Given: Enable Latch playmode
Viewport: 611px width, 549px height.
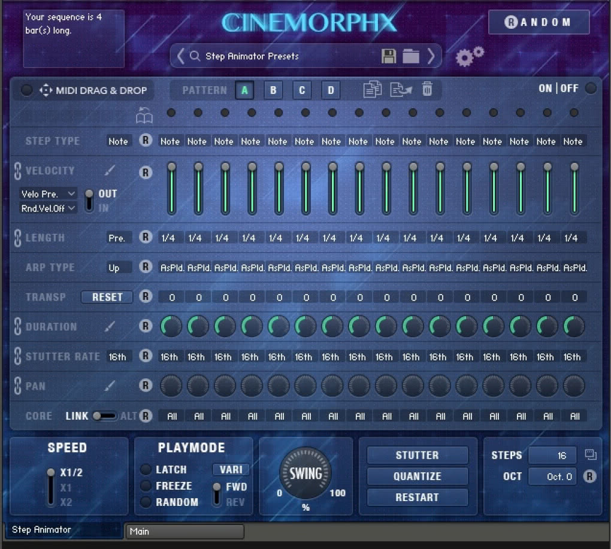Looking at the screenshot, I should click(x=146, y=469).
